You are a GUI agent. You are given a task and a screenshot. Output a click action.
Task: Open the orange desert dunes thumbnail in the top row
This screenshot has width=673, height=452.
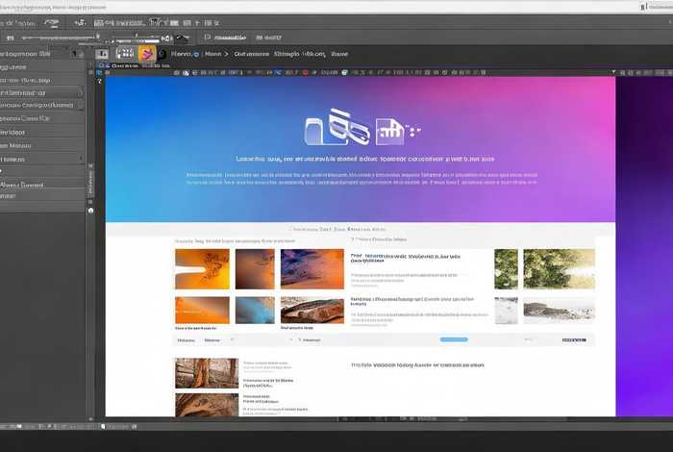point(202,268)
